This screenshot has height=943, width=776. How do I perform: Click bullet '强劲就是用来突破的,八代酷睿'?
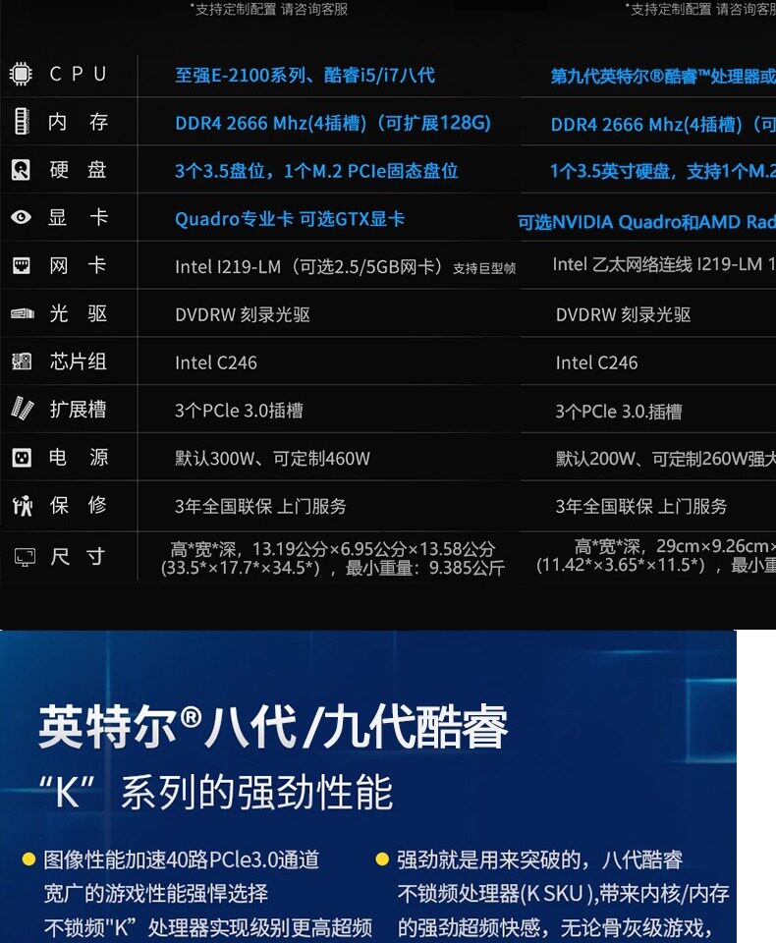click(x=540, y=860)
